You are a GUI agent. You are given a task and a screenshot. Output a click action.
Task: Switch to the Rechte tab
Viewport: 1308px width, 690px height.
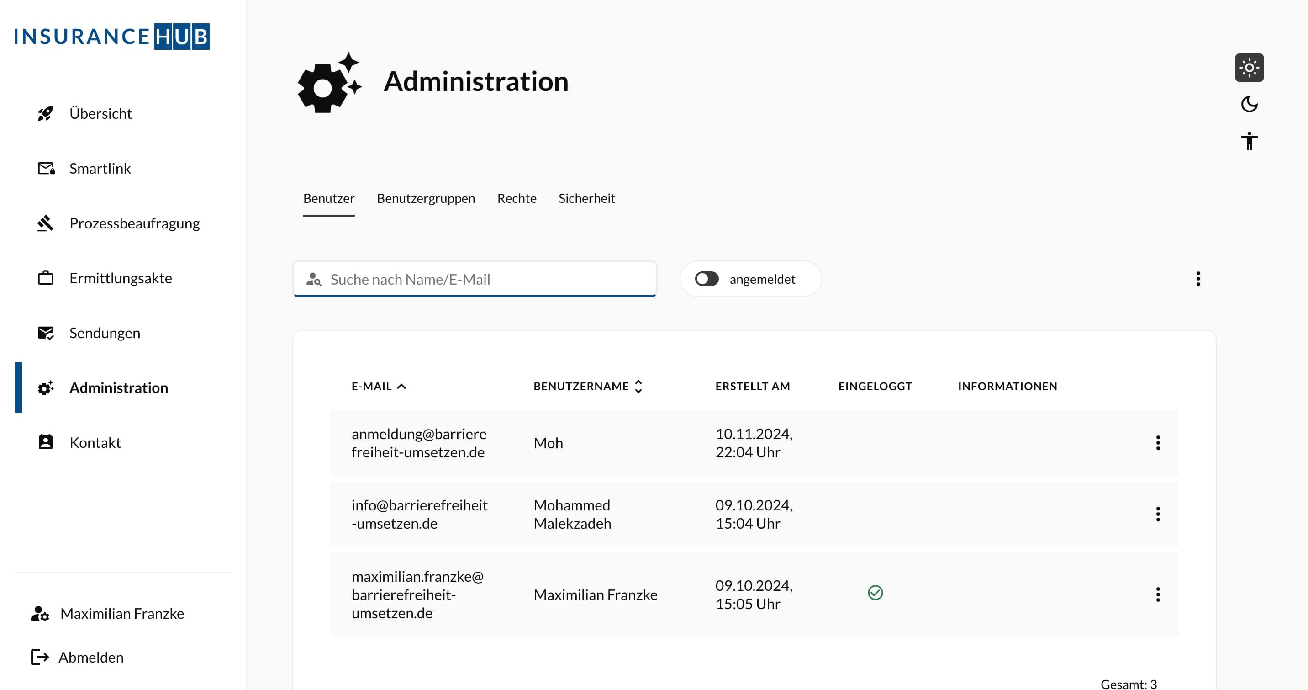pyautogui.click(x=517, y=198)
